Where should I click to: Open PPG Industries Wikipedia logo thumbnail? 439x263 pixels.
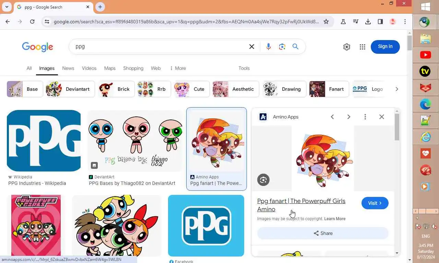[44, 141]
